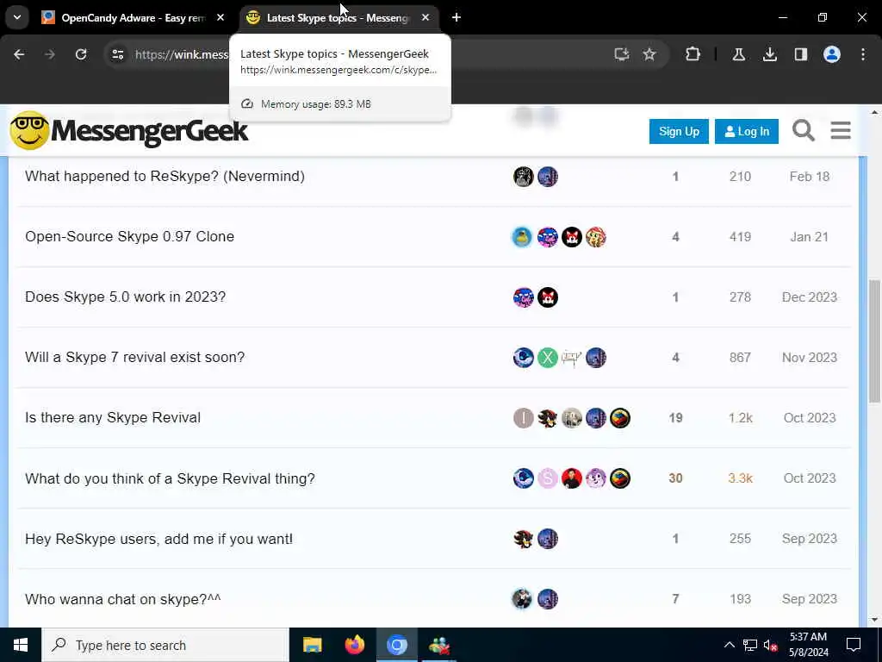
Task: Open Firefox from the taskbar
Action: (354, 645)
